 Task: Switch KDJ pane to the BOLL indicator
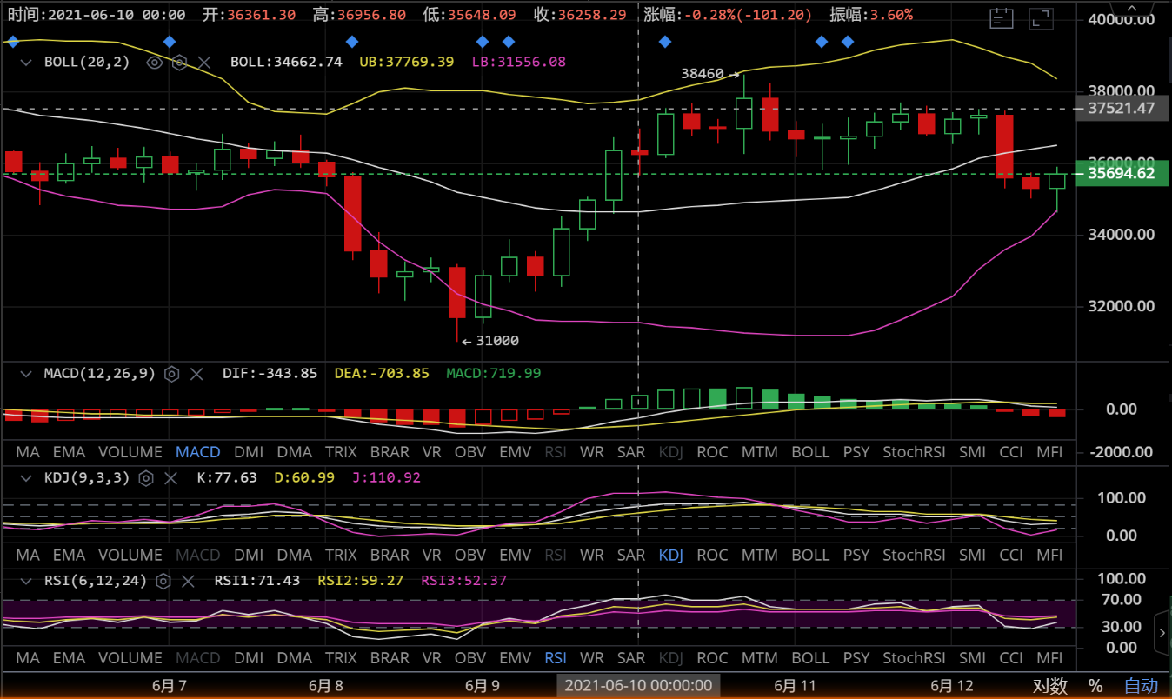[x=810, y=555]
